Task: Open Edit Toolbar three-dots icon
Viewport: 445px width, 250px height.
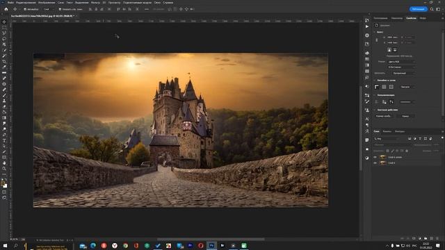Action: (x=4, y=174)
